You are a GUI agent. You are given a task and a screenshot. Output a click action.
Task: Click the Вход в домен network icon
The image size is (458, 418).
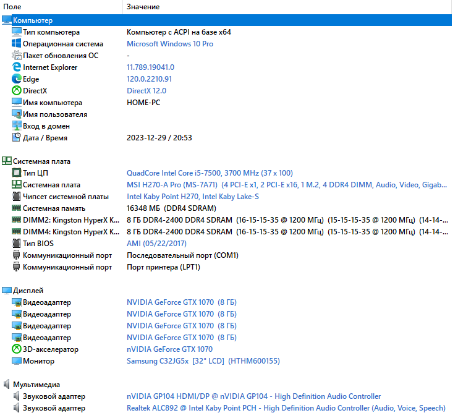click(x=16, y=126)
